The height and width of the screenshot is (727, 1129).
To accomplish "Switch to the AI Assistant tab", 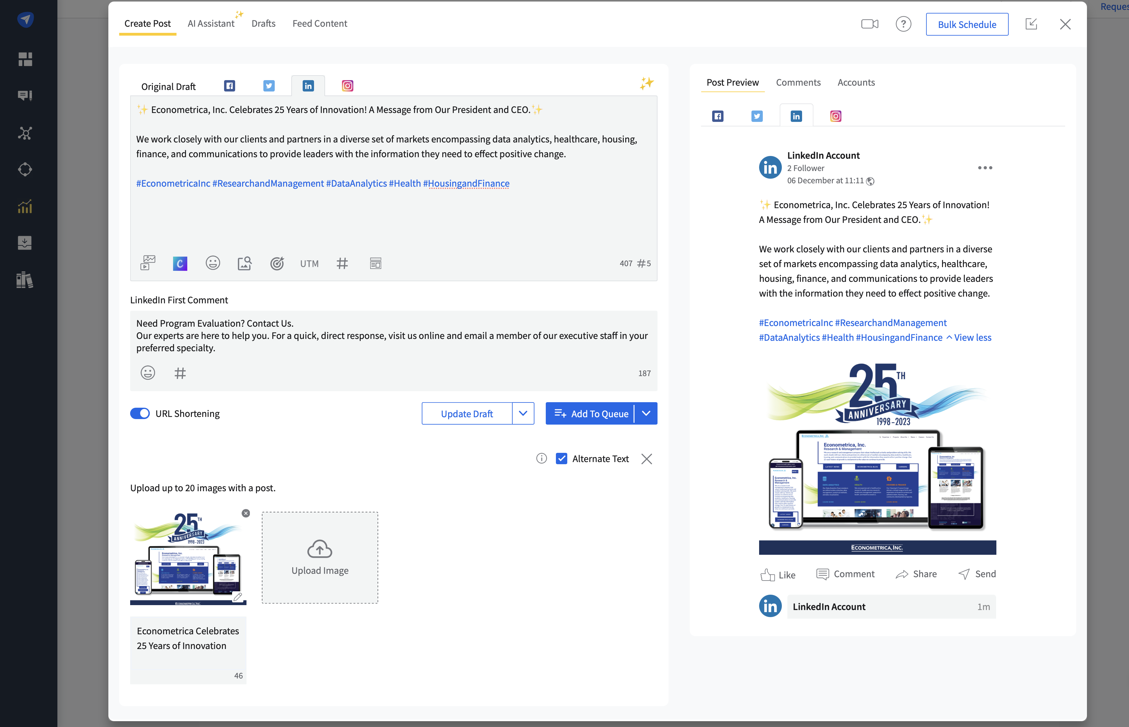I will point(211,23).
